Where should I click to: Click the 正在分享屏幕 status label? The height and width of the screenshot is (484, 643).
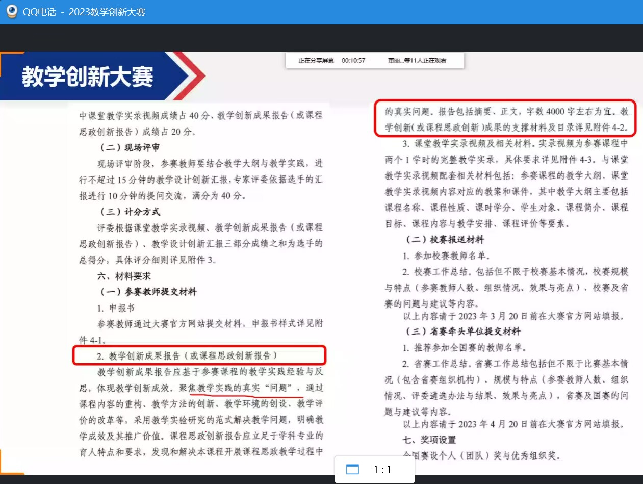tap(316, 60)
